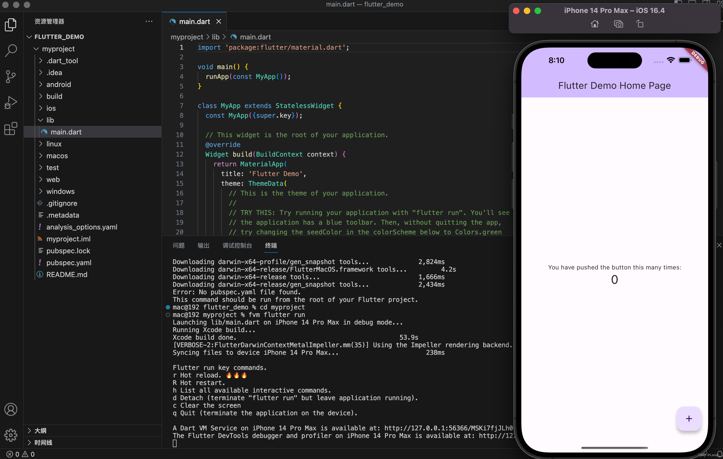
Task: Open explorer's more actions ellipsis menu
Action: point(149,22)
